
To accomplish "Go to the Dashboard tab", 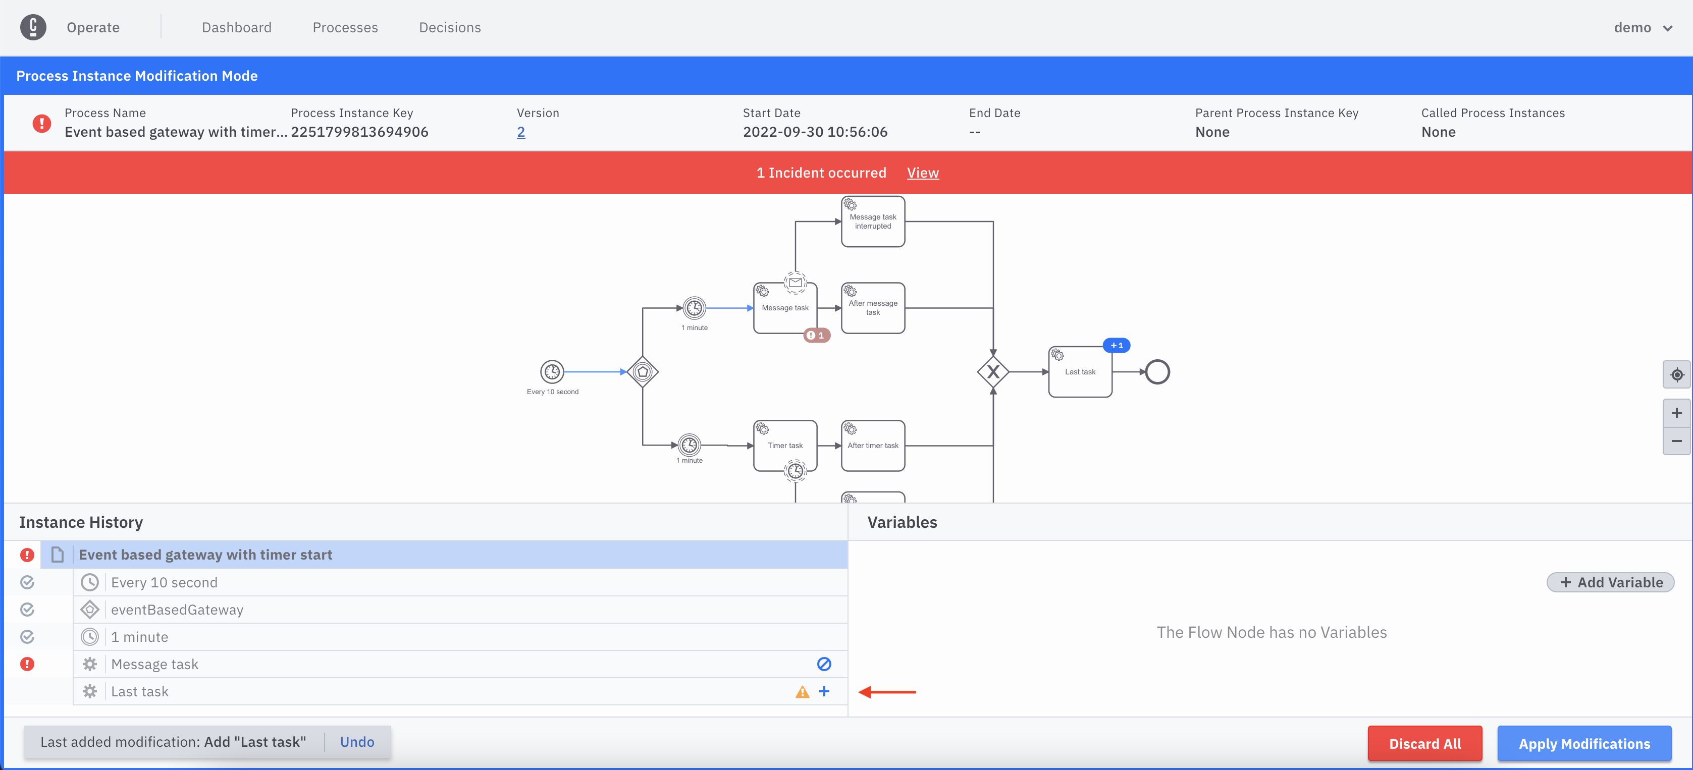I will [x=236, y=28].
